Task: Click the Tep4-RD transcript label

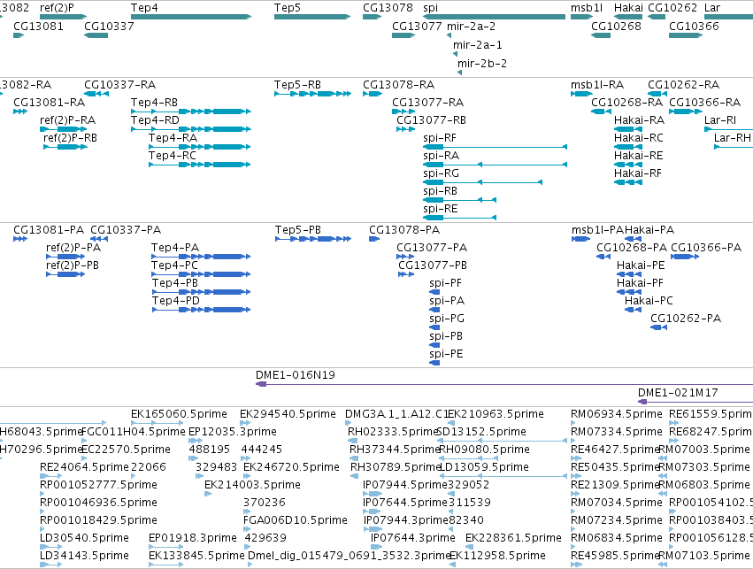Action: pos(155,120)
